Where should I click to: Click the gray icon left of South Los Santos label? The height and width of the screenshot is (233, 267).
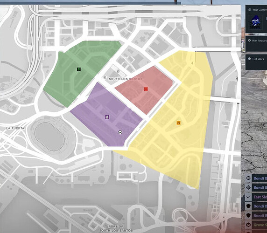pyautogui.click(x=105, y=77)
